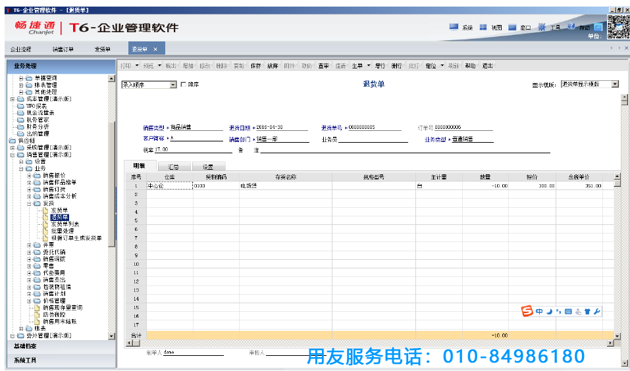Image resolution: width=630 pixels, height=371 pixels.
Task: Expand the 委托代销 tree node
Action: (30, 252)
